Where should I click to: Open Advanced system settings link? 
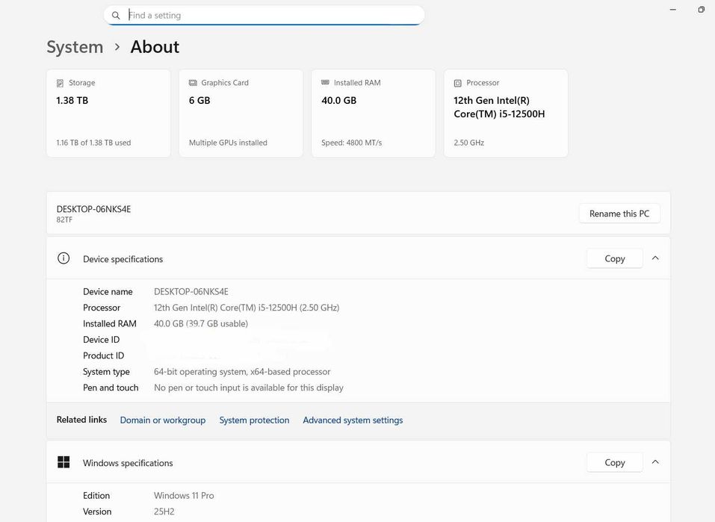click(x=353, y=420)
